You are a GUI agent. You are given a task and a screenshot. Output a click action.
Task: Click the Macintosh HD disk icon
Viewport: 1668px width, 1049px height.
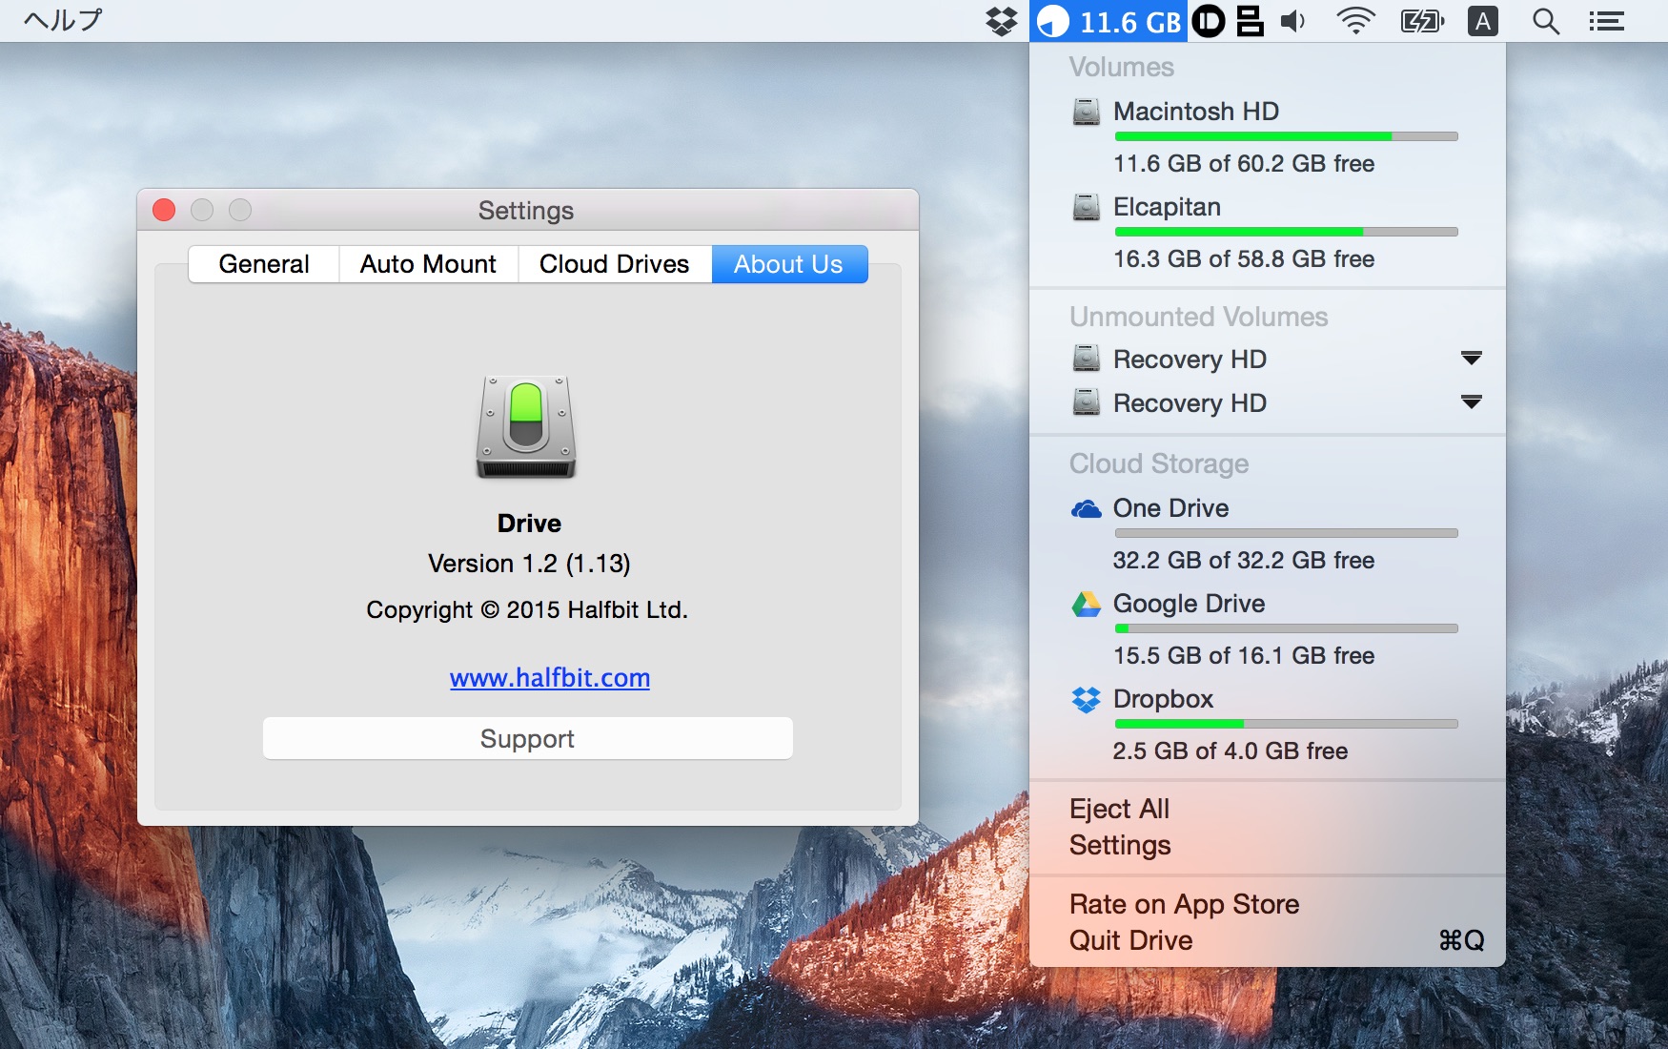point(1087,112)
